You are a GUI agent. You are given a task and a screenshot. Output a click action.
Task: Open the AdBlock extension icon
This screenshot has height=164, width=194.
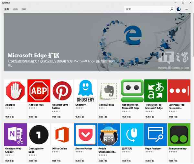pos(16,91)
